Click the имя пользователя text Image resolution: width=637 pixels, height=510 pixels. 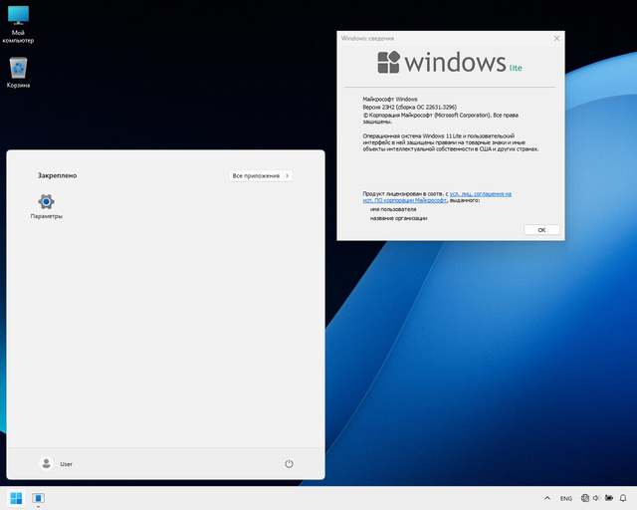coord(393,209)
